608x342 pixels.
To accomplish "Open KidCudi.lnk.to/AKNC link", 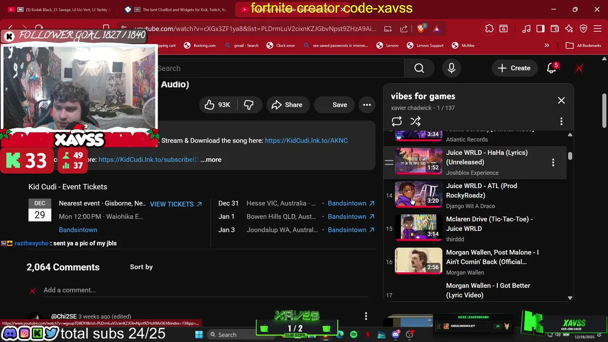I will pos(306,141).
